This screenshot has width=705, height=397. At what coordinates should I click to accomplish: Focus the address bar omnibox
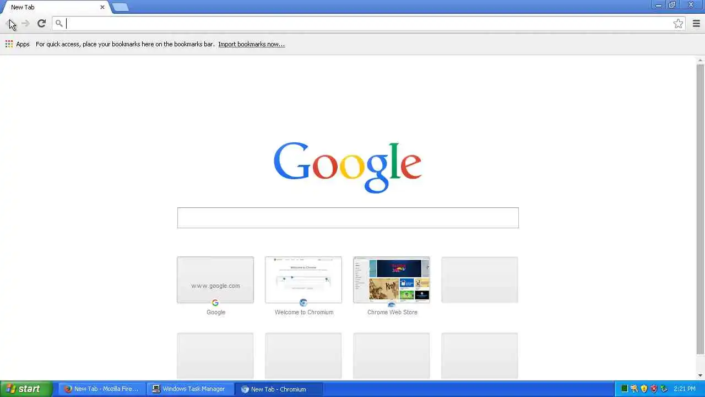(x=368, y=23)
